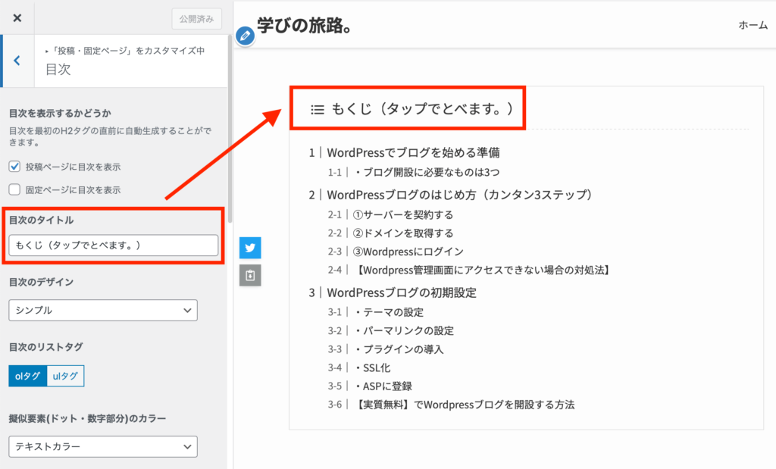Click the 目次のリストタグ label
The height and width of the screenshot is (469, 776).
45,347
